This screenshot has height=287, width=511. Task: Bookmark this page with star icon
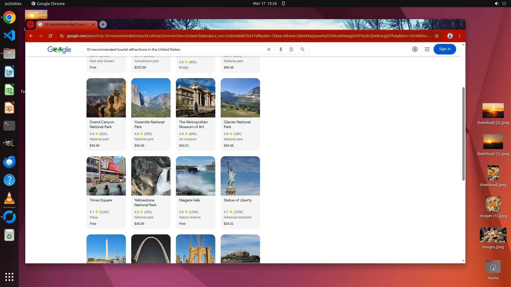[437, 36]
